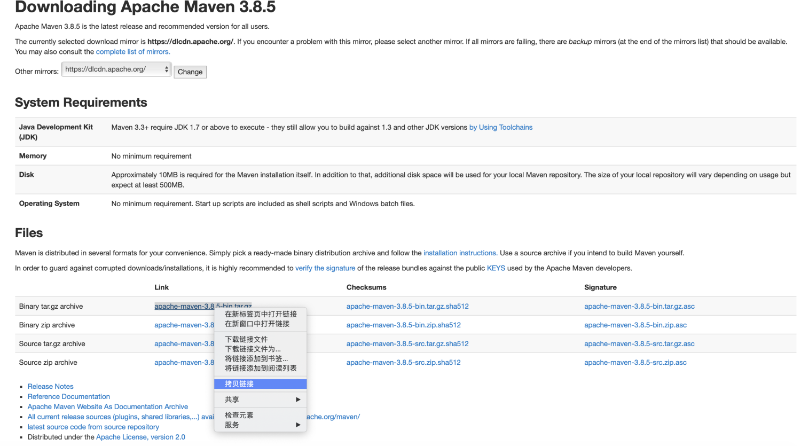The image size is (801, 446).
Task: Expand the 共享 submenu
Action: click(261, 400)
